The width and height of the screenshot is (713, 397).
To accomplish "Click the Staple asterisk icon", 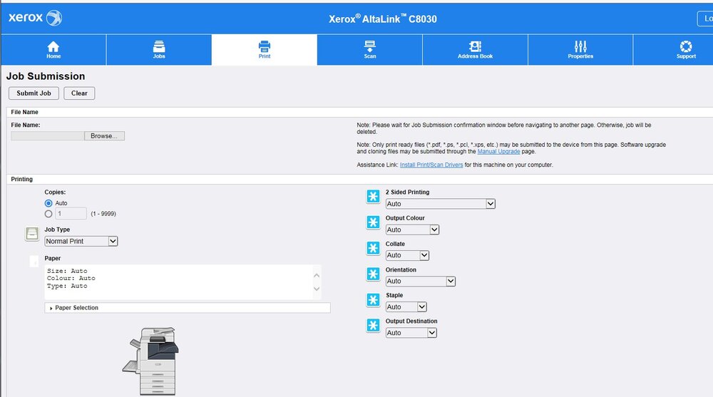I will (x=374, y=299).
